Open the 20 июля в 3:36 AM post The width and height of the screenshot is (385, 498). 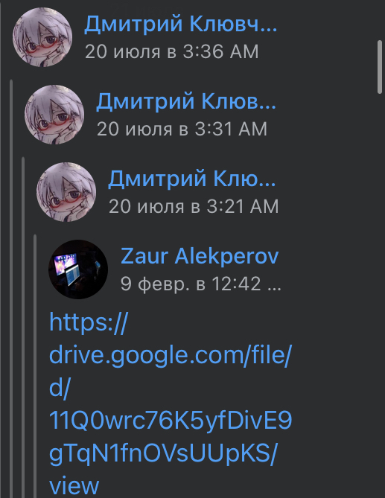(x=171, y=51)
